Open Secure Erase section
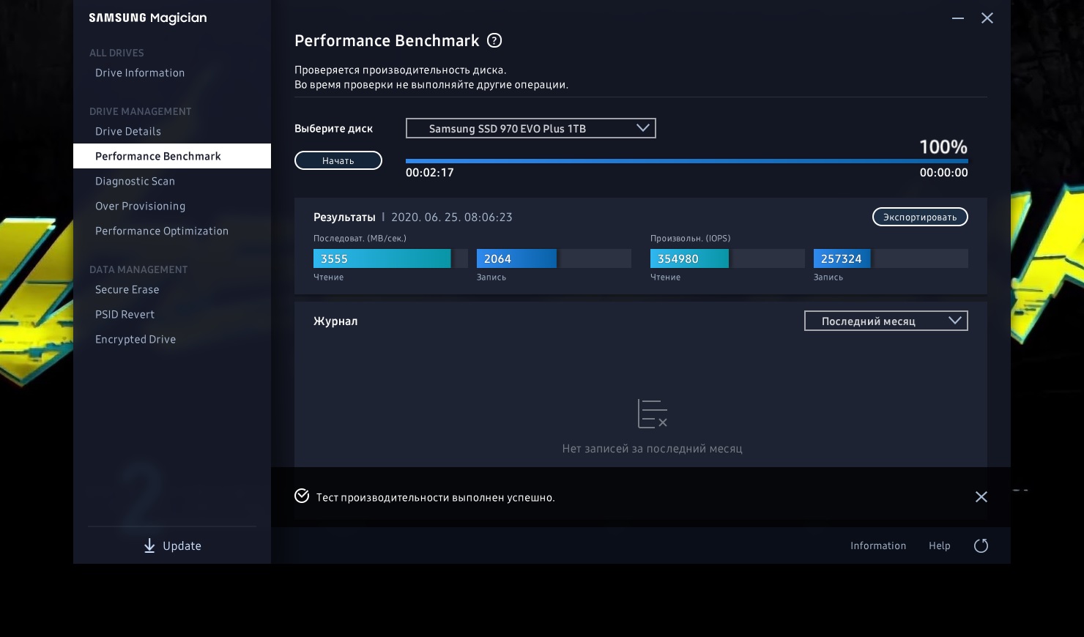This screenshot has height=637, width=1084. click(x=127, y=289)
